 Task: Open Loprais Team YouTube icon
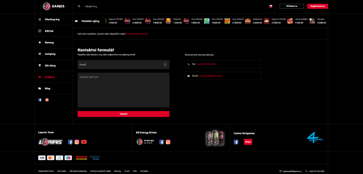[84, 142]
